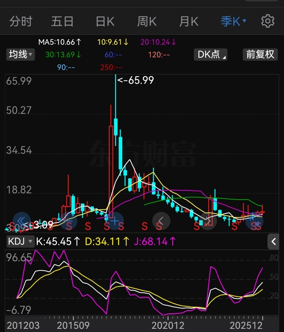
Task: Tap the 前复权 button
Action: pos(260,55)
